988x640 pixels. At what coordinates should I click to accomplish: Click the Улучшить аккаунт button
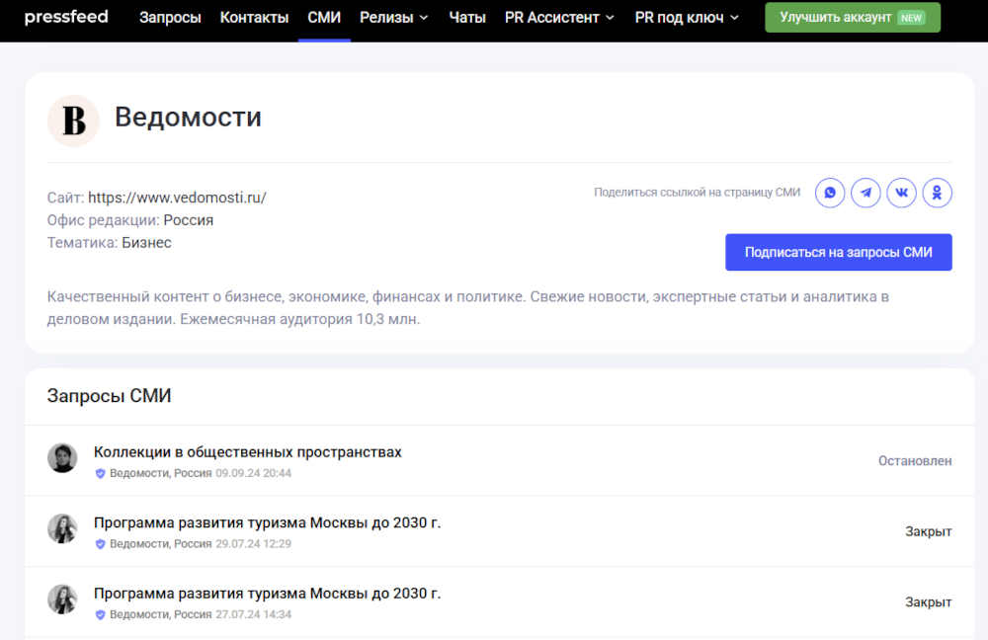(x=853, y=17)
